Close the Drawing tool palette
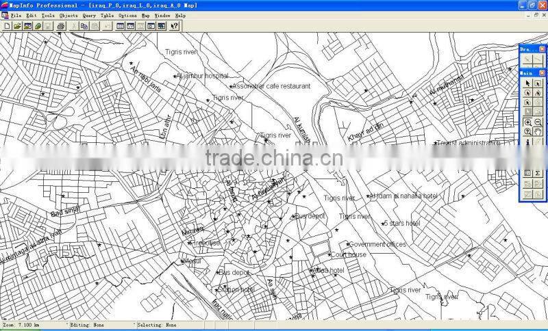548x331 pixels. 542,49
